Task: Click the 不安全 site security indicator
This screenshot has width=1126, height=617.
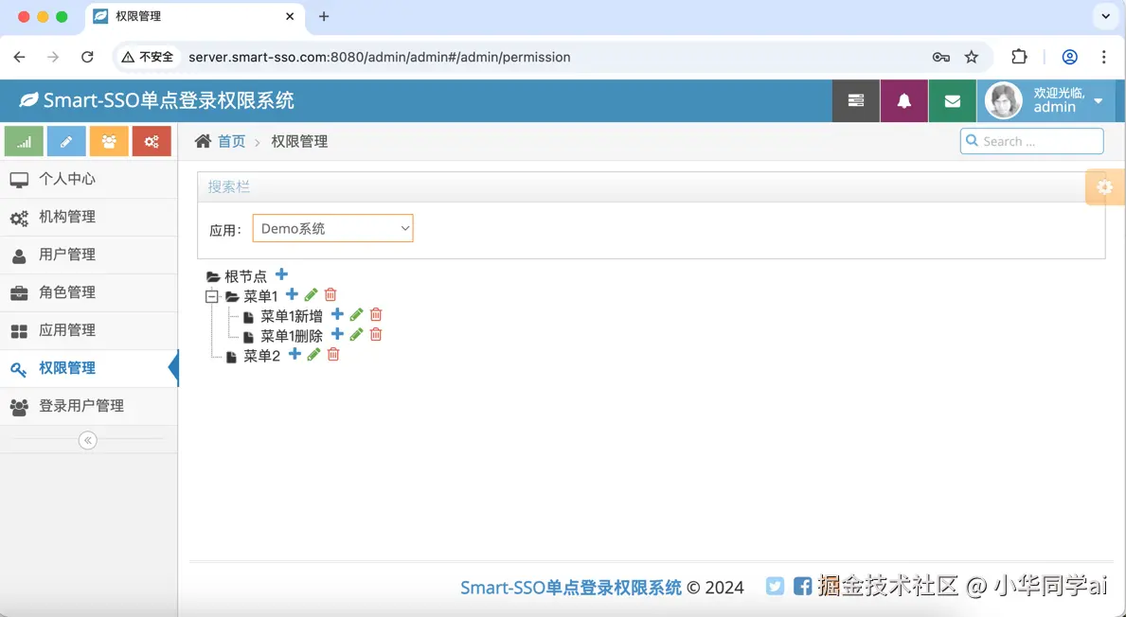Action: [147, 57]
